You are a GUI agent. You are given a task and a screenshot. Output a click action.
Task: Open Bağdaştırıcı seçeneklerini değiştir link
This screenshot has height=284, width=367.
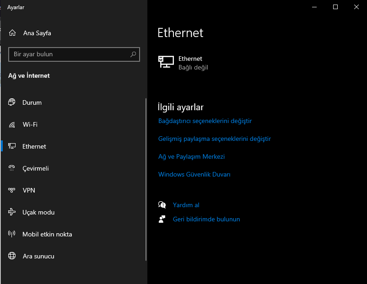(205, 121)
